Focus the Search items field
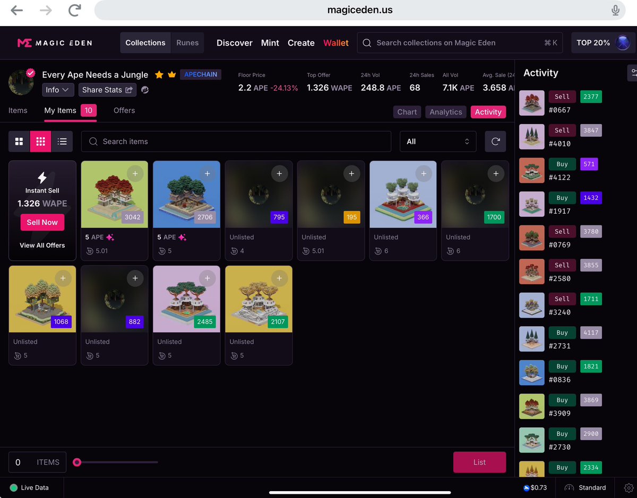The image size is (637, 498). click(x=236, y=142)
